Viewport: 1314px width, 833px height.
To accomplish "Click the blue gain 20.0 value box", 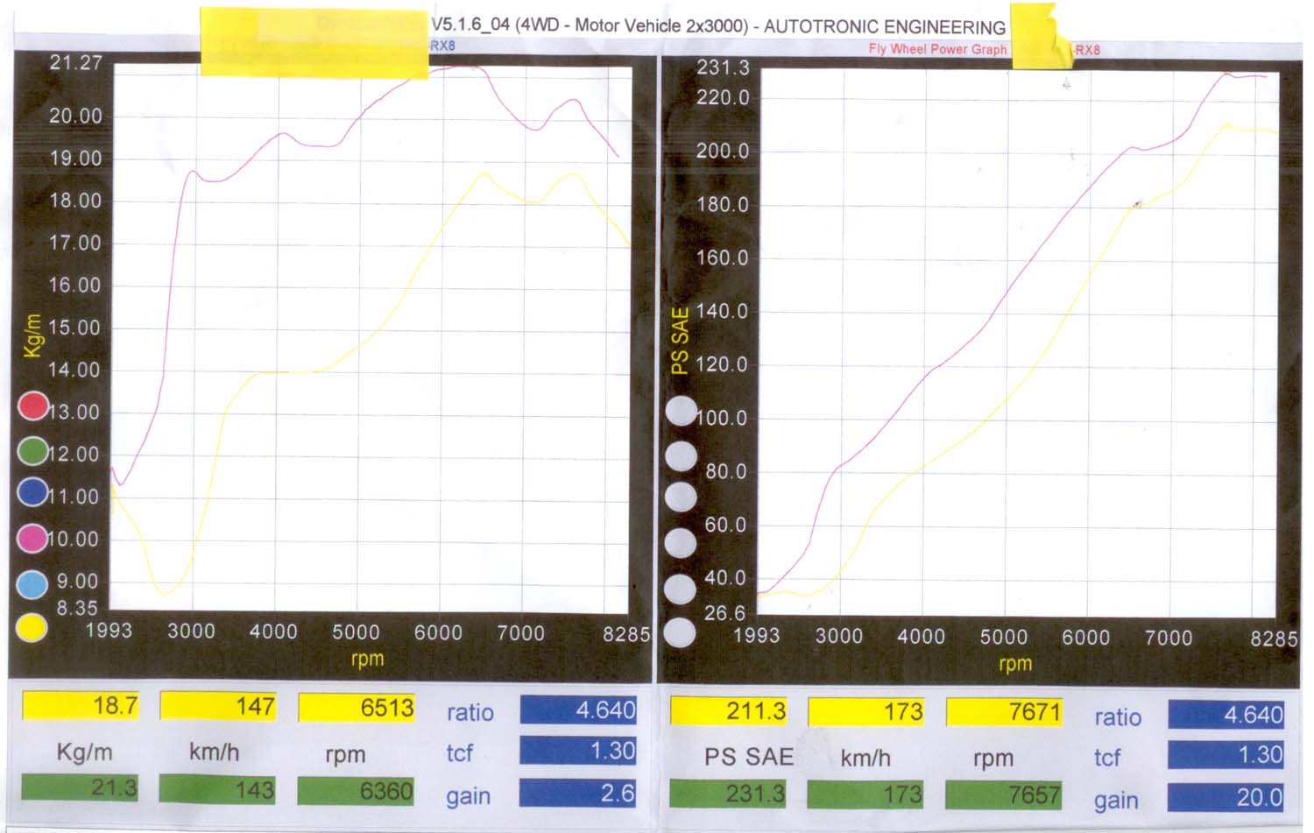I will tap(1226, 797).
